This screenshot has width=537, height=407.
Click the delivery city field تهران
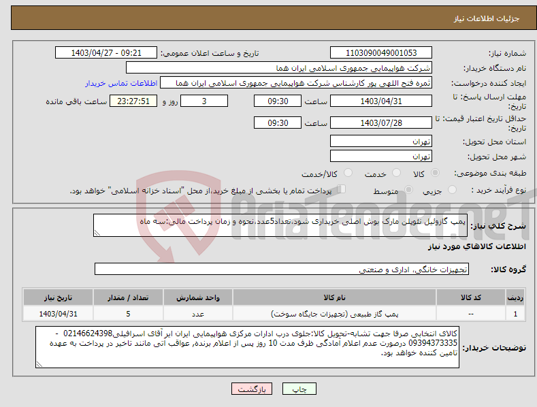pos(381,157)
